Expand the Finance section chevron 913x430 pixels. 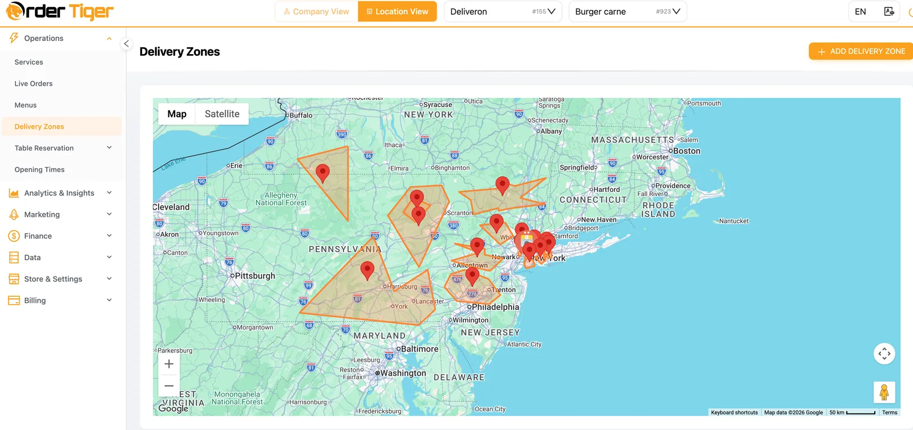click(110, 236)
